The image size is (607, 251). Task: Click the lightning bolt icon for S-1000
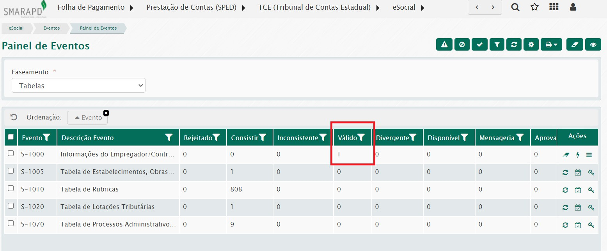pyautogui.click(x=578, y=155)
